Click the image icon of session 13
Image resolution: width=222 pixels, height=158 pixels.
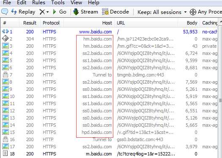pos(5,118)
